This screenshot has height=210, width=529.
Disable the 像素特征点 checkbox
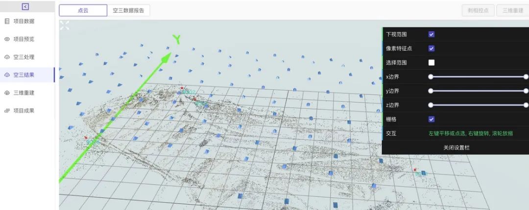pos(432,48)
